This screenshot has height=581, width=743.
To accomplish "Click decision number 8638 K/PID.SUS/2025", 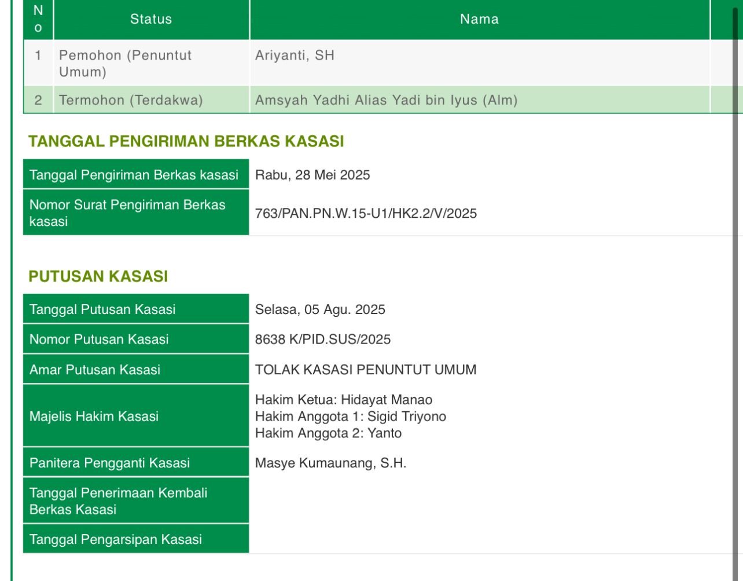I will [x=323, y=339].
